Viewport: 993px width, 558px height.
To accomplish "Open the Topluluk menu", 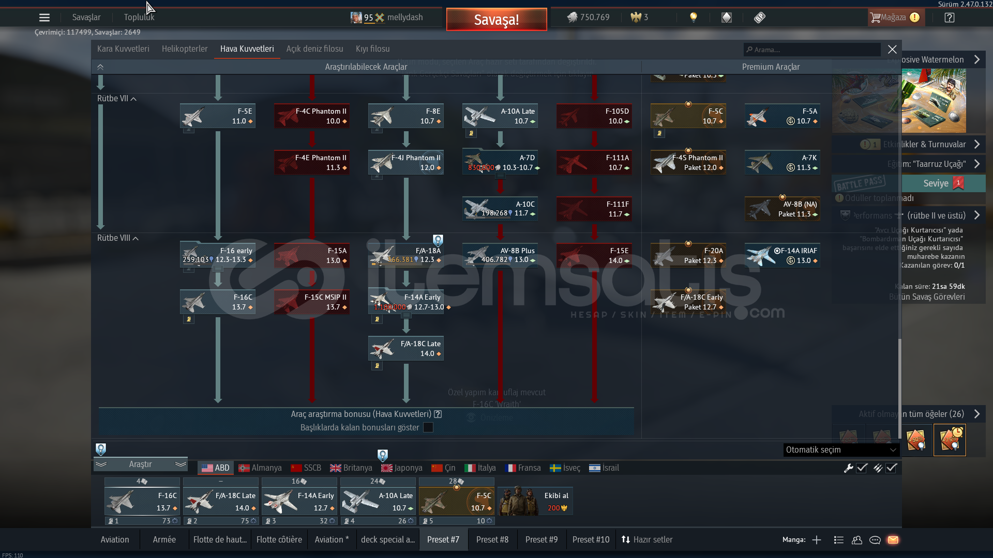I will coord(139,17).
